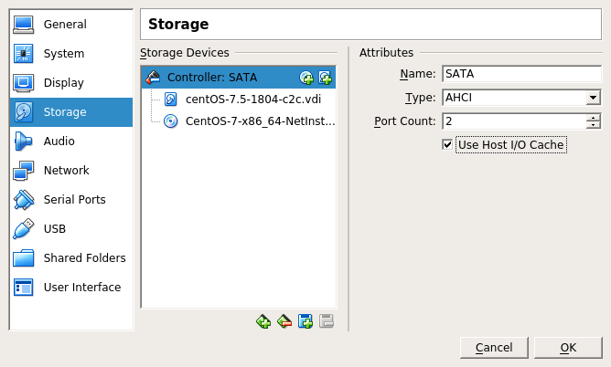Click the Serial Ports connector icon
The image size is (611, 367).
point(24,200)
